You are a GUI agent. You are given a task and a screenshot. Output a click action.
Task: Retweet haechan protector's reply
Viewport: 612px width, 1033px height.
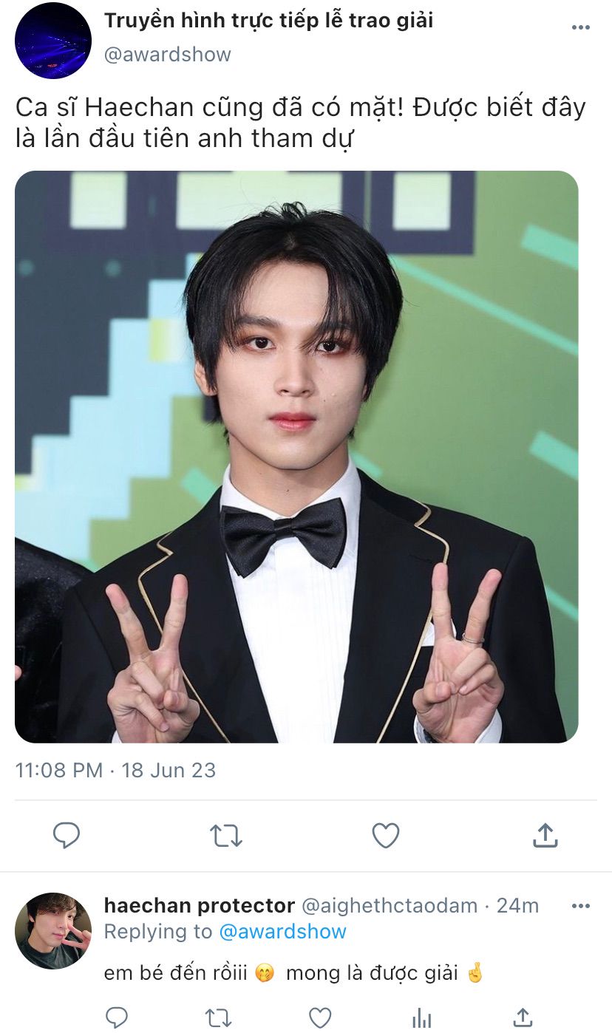tap(218, 1017)
